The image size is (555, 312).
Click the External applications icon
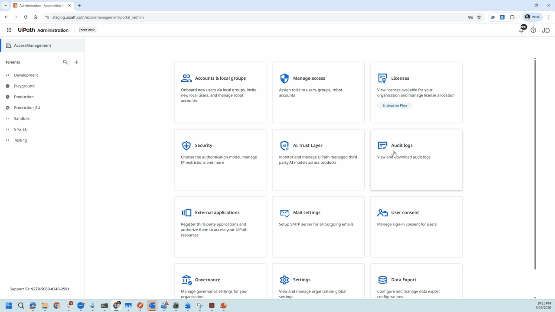click(186, 212)
